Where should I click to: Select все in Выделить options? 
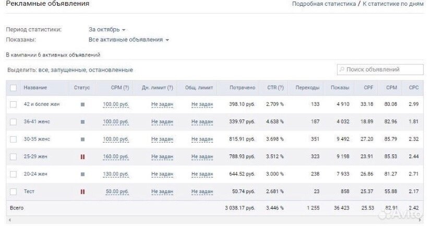coord(43,70)
